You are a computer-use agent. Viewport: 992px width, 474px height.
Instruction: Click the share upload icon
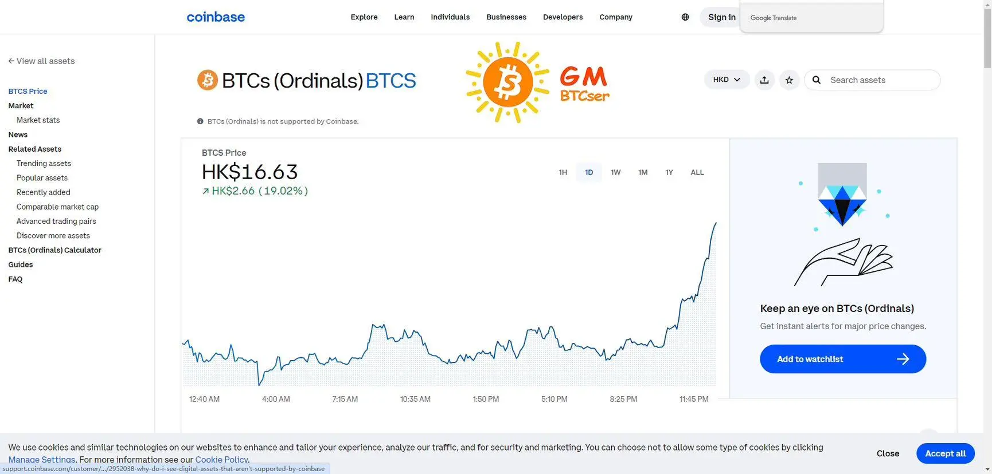coord(764,80)
